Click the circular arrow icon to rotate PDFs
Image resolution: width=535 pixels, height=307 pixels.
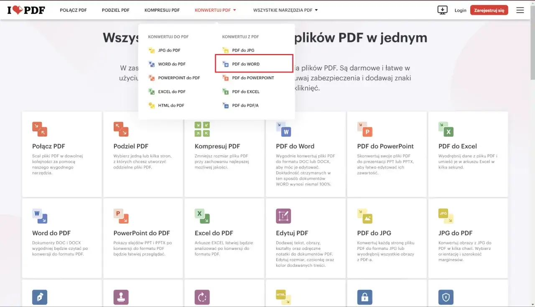(x=202, y=297)
